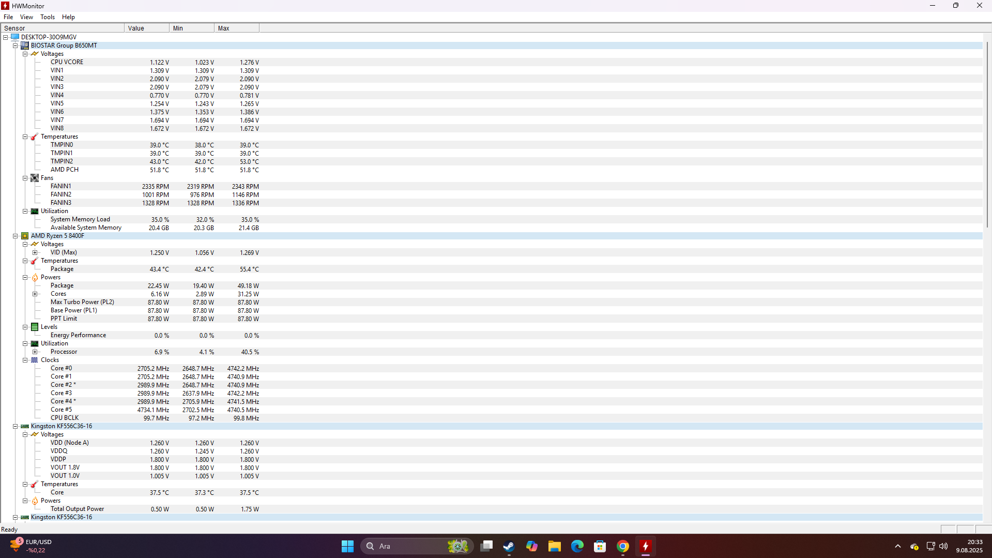Select the VDD (Node A) row
Screen dimensions: 992x558
(491, 443)
